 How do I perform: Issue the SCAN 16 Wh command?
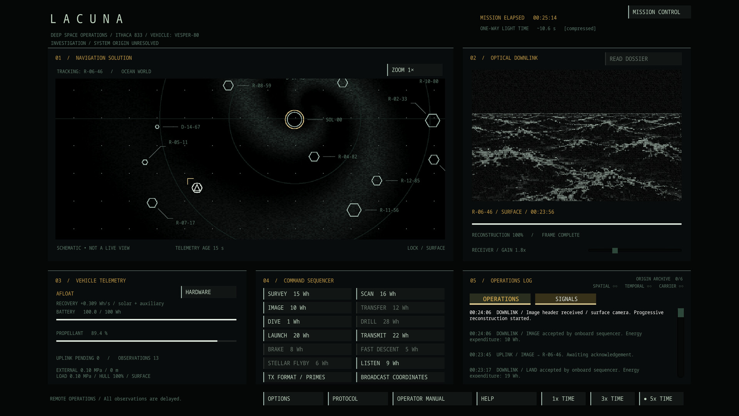400,294
